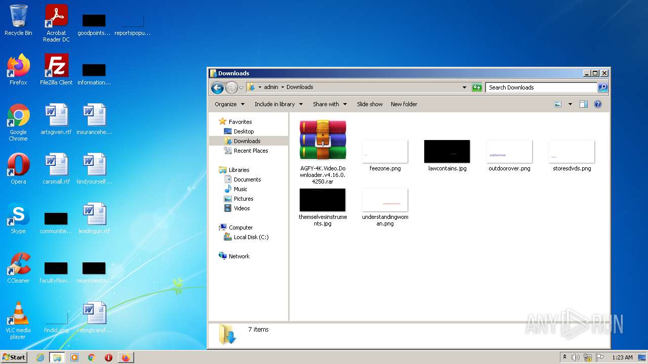648x364 pixels.
Task: Launch FileZilla Client shortcut
Action: pos(56,70)
